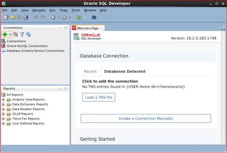Select Database Schema Service Connections tree item
The width and height of the screenshot is (227, 153).
click(35, 51)
